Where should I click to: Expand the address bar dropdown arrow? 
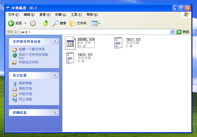point(172,32)
